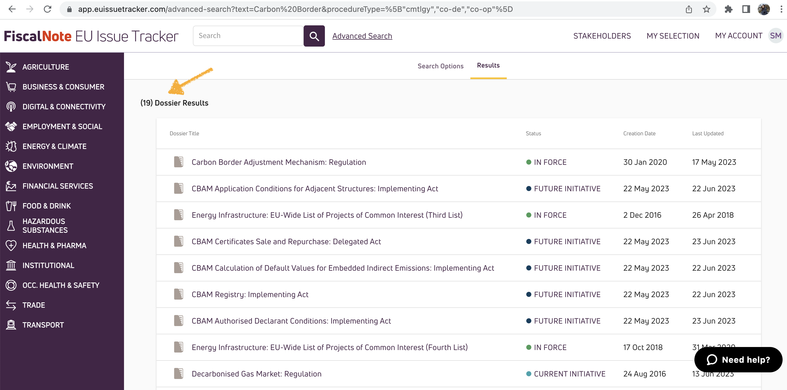Open Trade via the arrows icon
The height and width of the screenshot is (390, 787).
[11, 305]
